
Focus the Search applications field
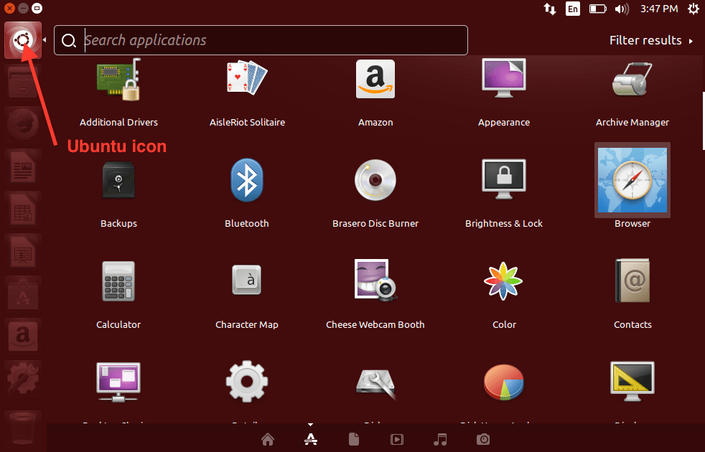(x=261, y=40)
